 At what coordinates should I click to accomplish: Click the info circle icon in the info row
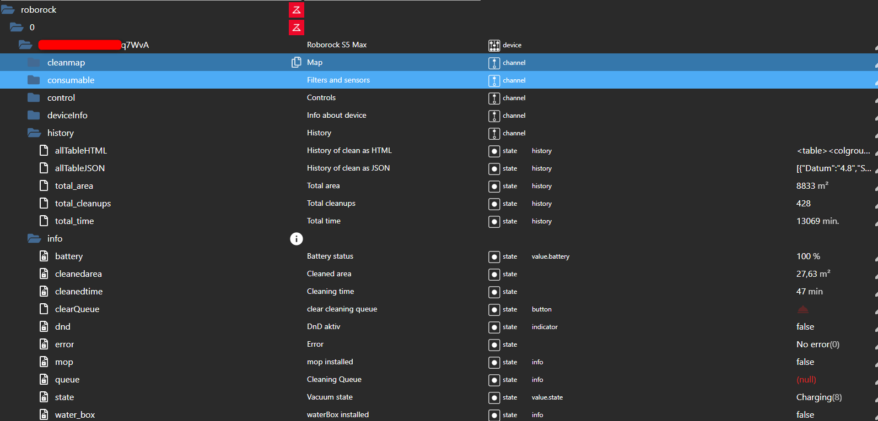(x=297, y=238)
